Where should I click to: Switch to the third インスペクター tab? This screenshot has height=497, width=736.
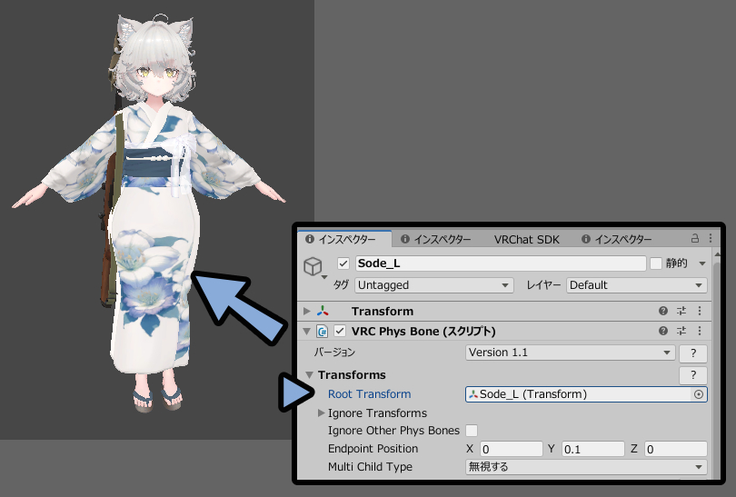(617, 239)
